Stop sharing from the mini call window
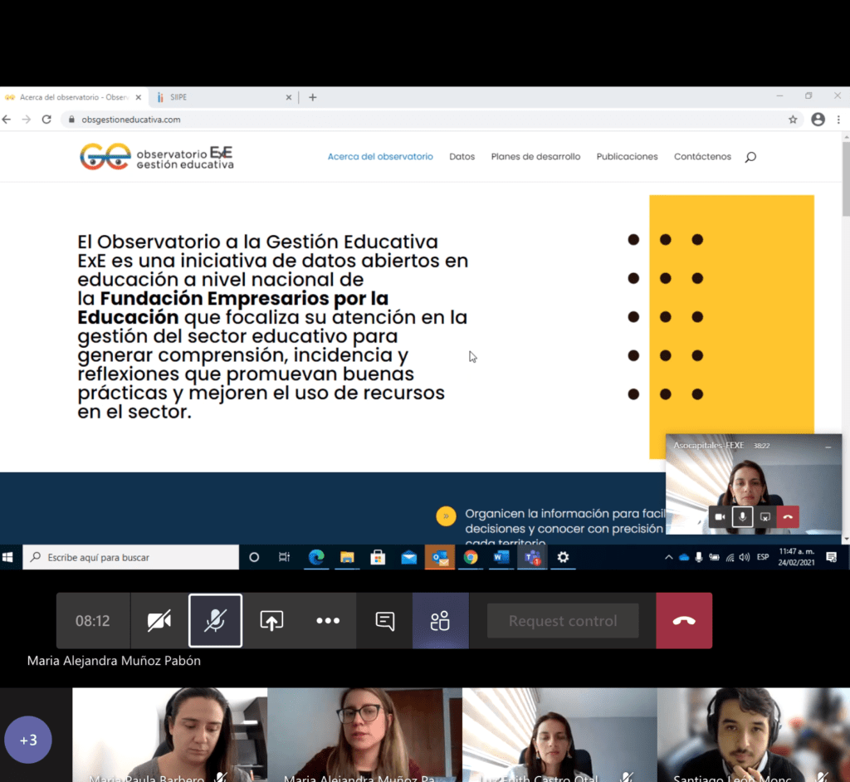Screen dimensions: 850x782 (765, 517)
